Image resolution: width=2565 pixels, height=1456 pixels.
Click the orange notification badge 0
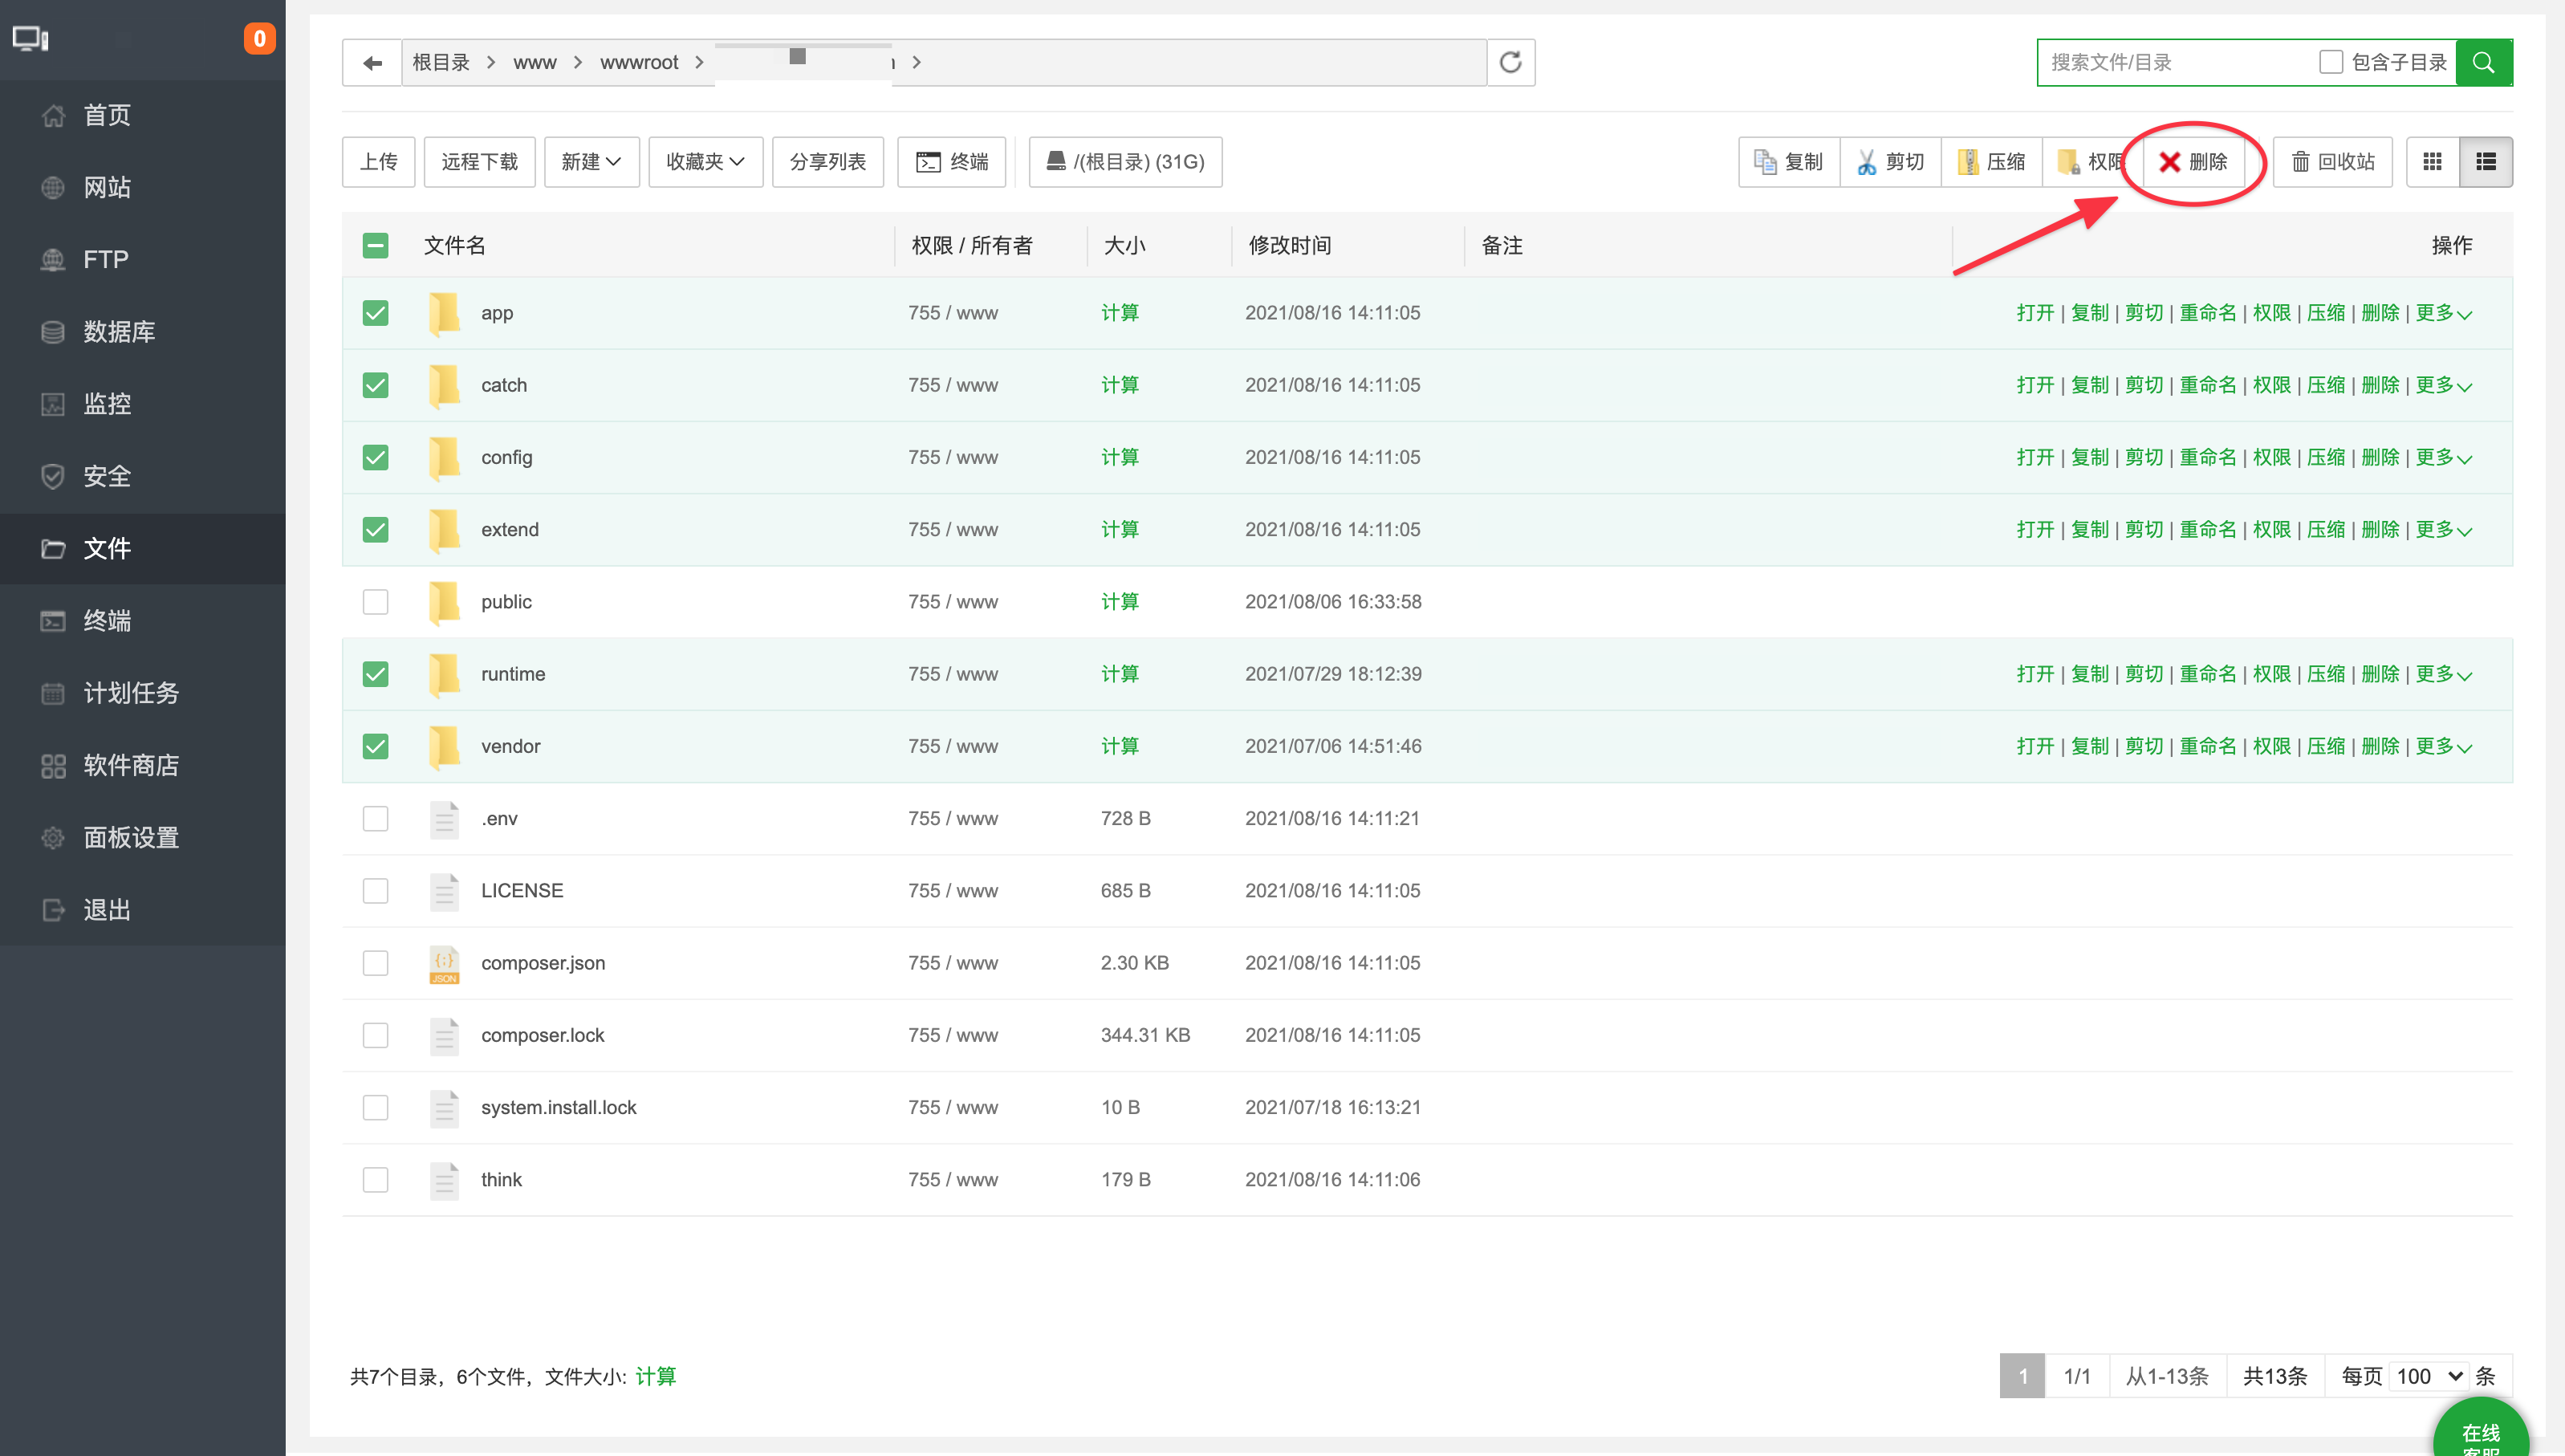[x=259, y=38]
